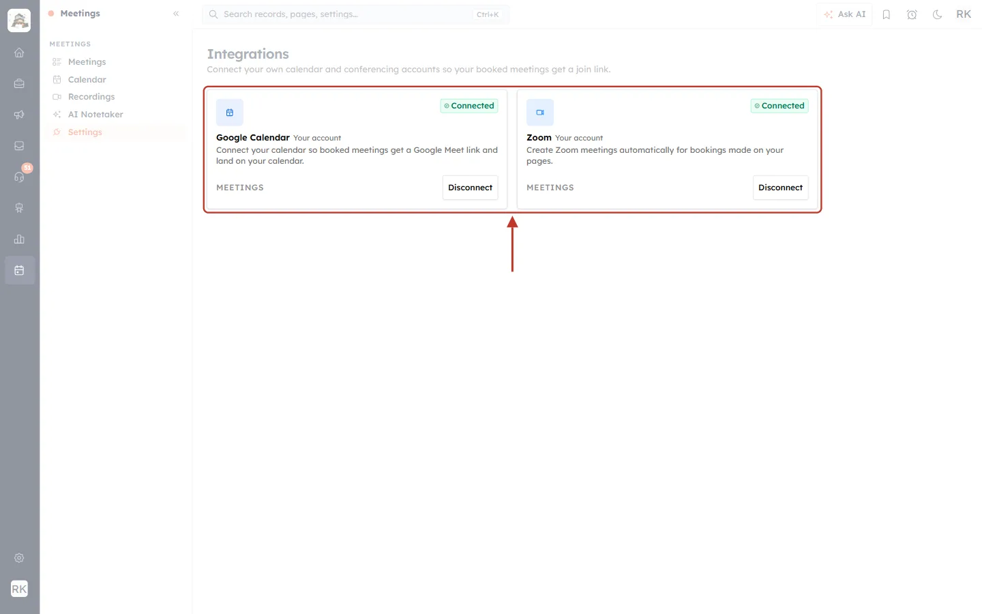The height and width of the screenshot is (614, 982).
Task: Open the bar chart reports icon
Action: (19, 239)
